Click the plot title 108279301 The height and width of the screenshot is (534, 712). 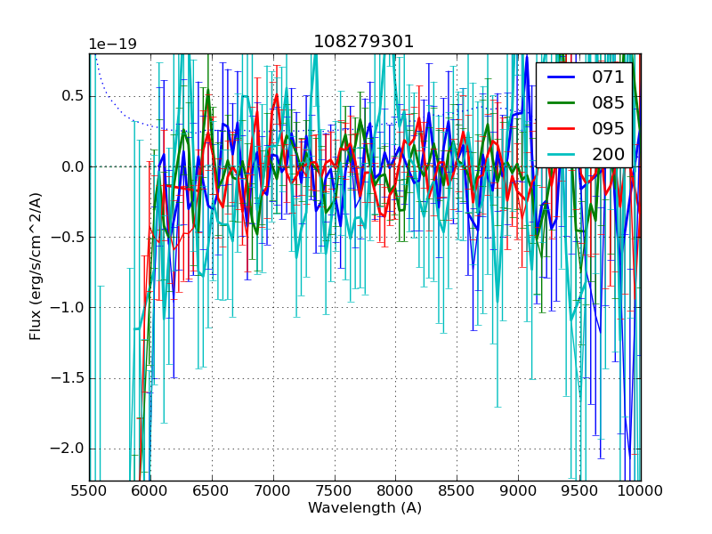pos(364,42)
